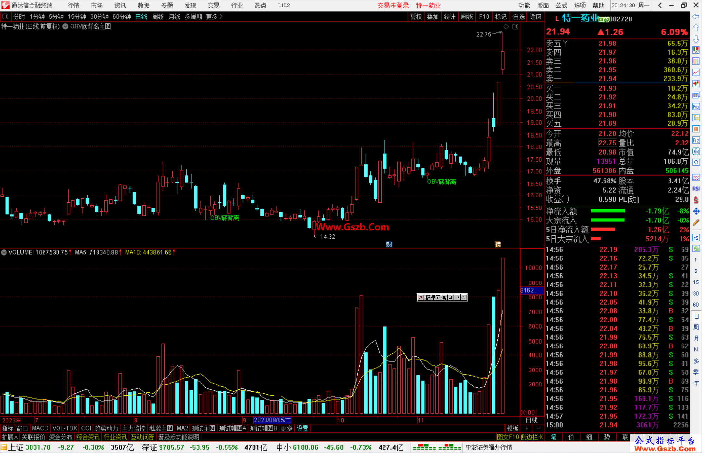Open the 行情 menu
Image resolution: width=702 pixels, height=453 pixels.
point(73,5)
